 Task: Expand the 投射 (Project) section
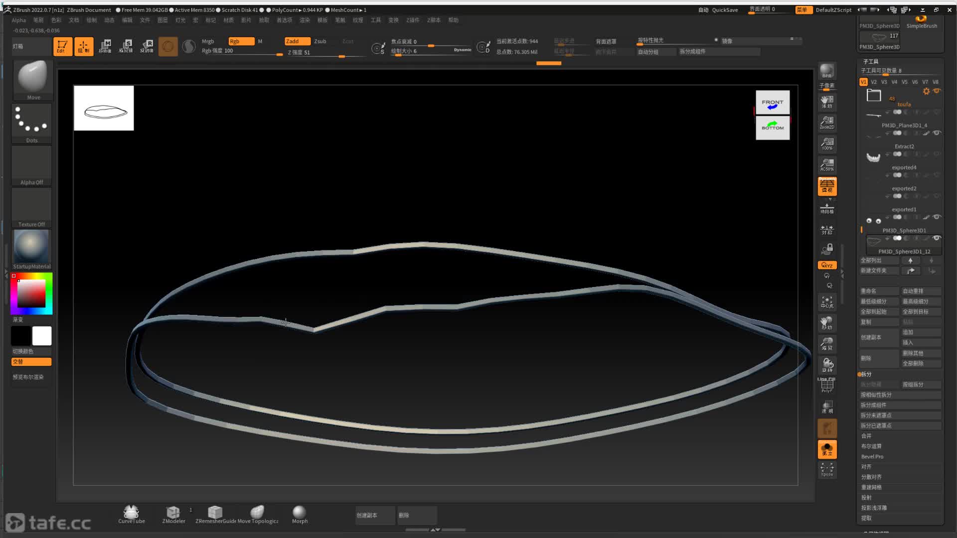click(x=866, y=498)
